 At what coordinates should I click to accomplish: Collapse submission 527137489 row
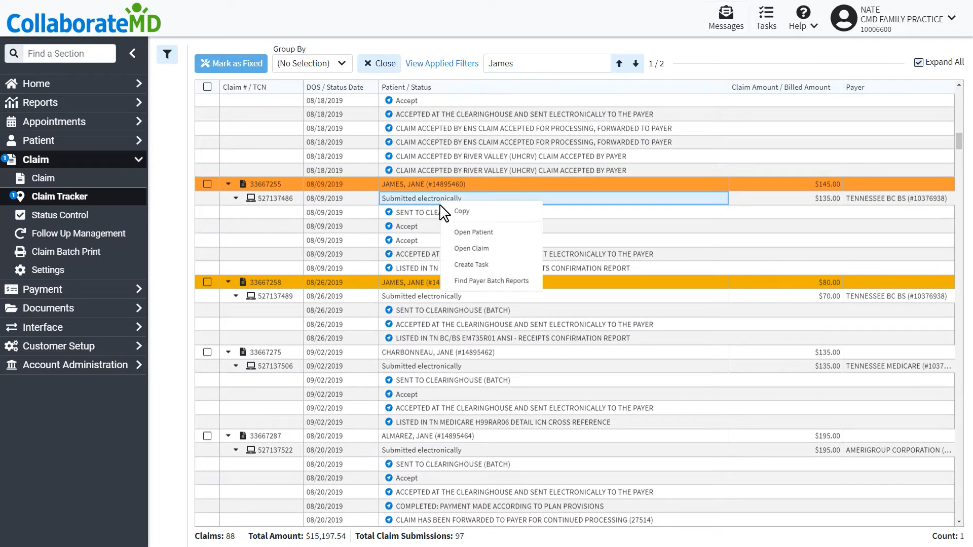point(236,296)
